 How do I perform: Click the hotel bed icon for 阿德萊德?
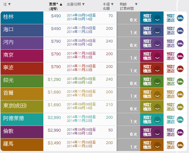click(x=180, y=120)
